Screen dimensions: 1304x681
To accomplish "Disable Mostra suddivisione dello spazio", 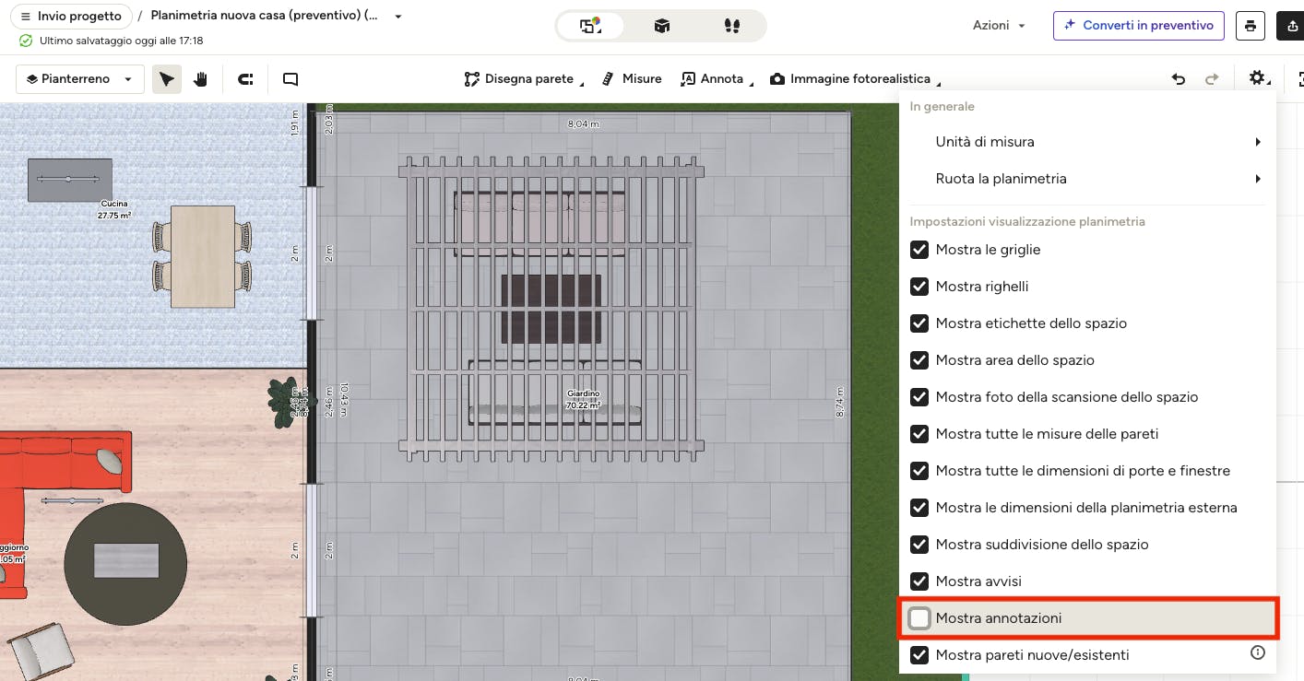I will pyautogui.click(x=919, y=545).
